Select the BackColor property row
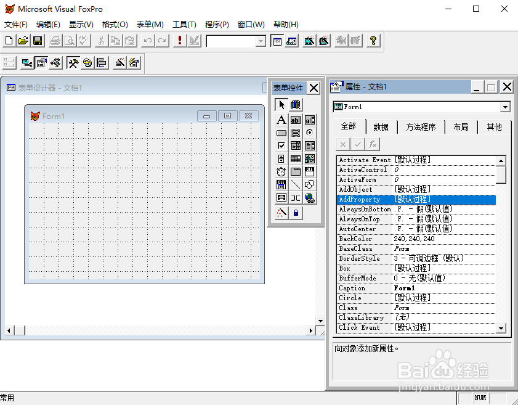The height and width of the screenshot is (405, 518). (416, 239)
